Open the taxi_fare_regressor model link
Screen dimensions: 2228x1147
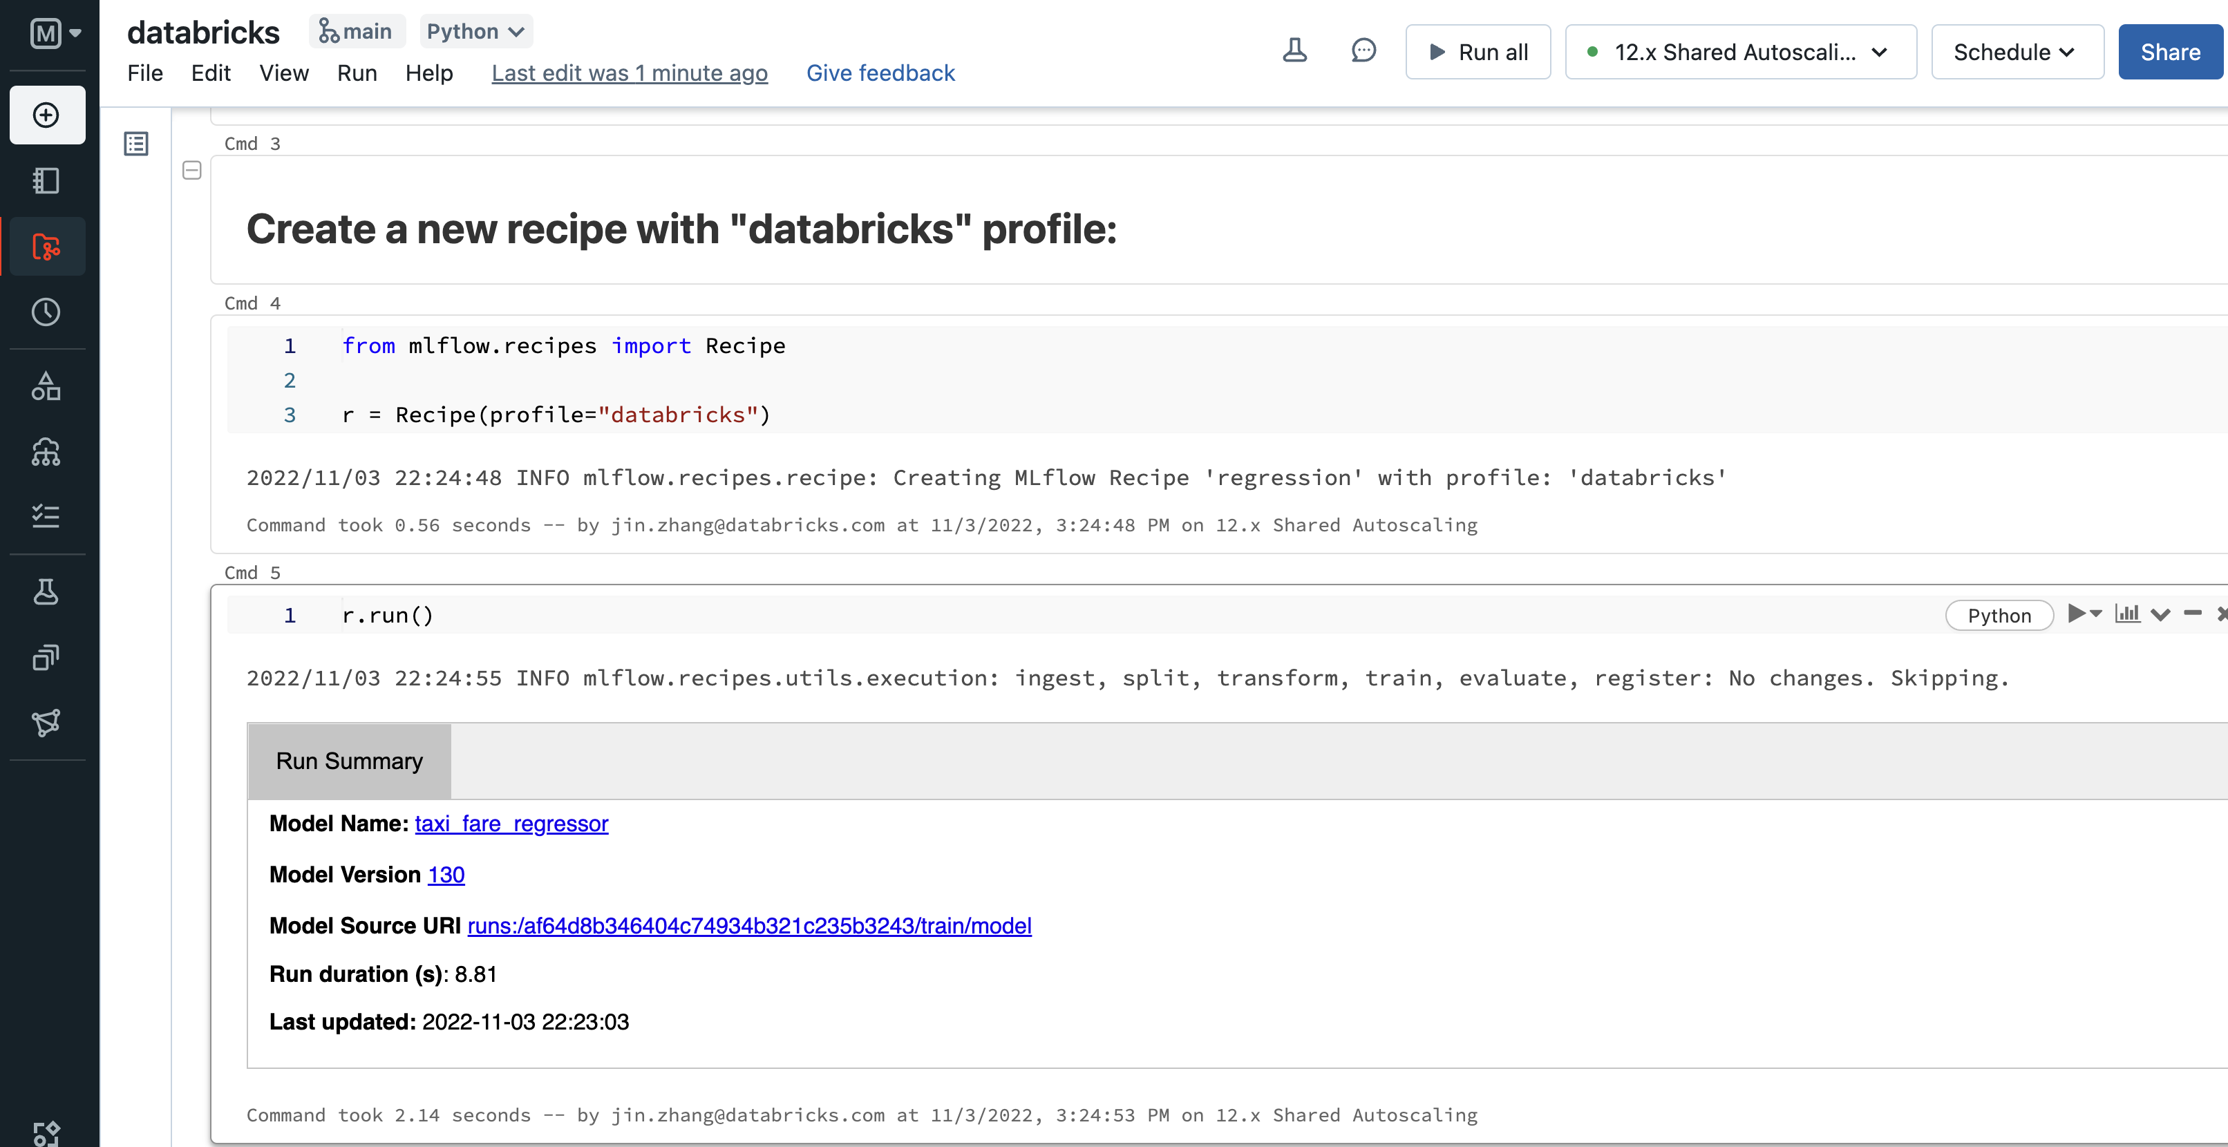(x=511, y=824)
